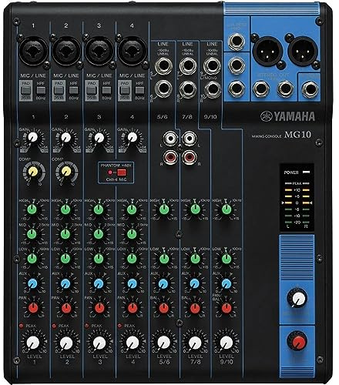
Task: Click the line input jack 10 (R)
Action: coord(212,89)
